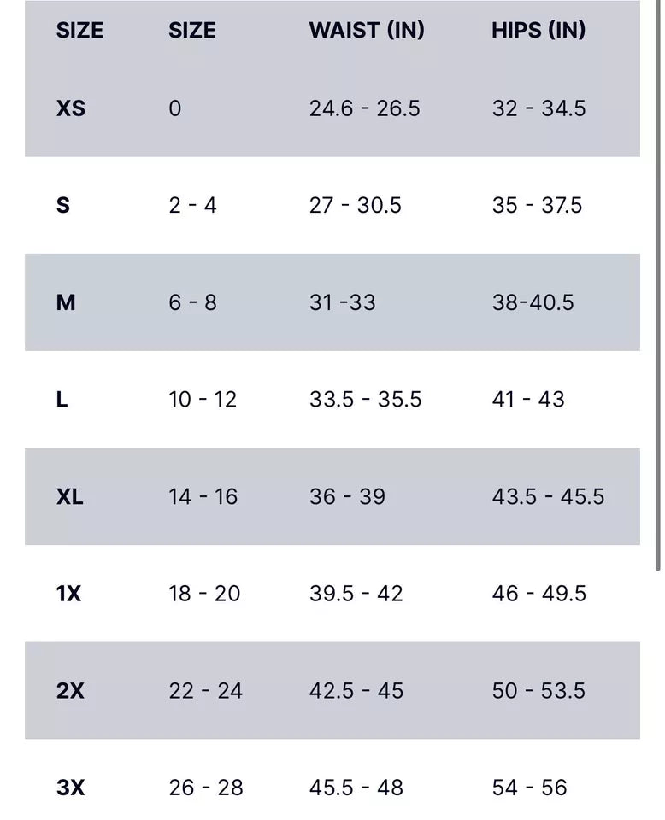Click the WAIST (IN) column header
This screenshot has height=820, width=665.
367,31
